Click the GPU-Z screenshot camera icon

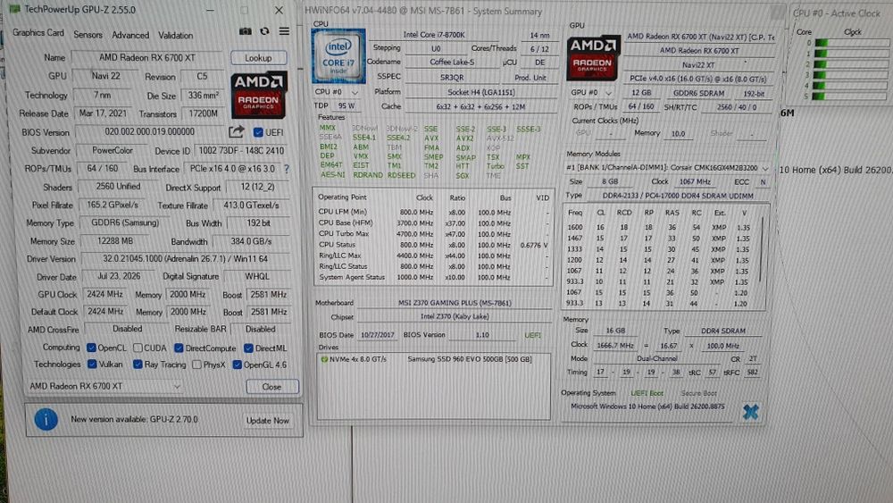(245, 31)
